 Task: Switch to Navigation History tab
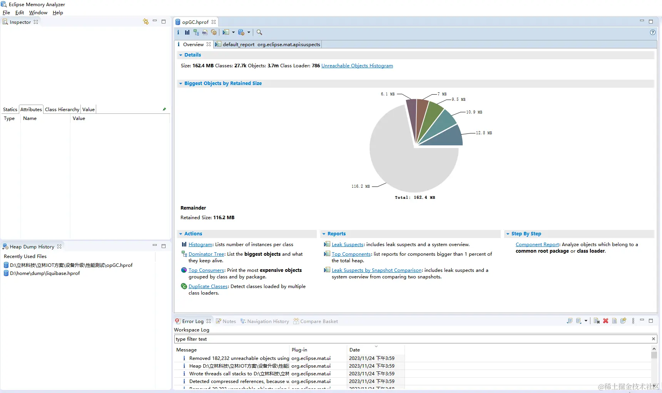tap(265, 321)
